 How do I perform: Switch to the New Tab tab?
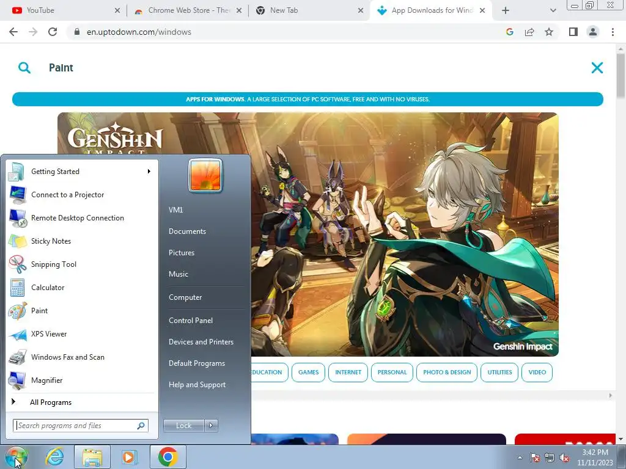pyautogui.click(x=309, y=10)
